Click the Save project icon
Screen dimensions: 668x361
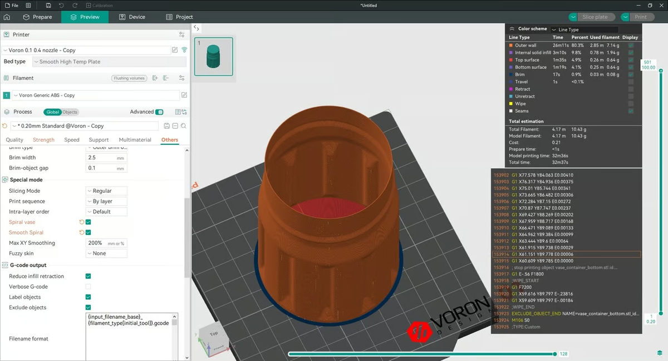[x=48, y=5]
